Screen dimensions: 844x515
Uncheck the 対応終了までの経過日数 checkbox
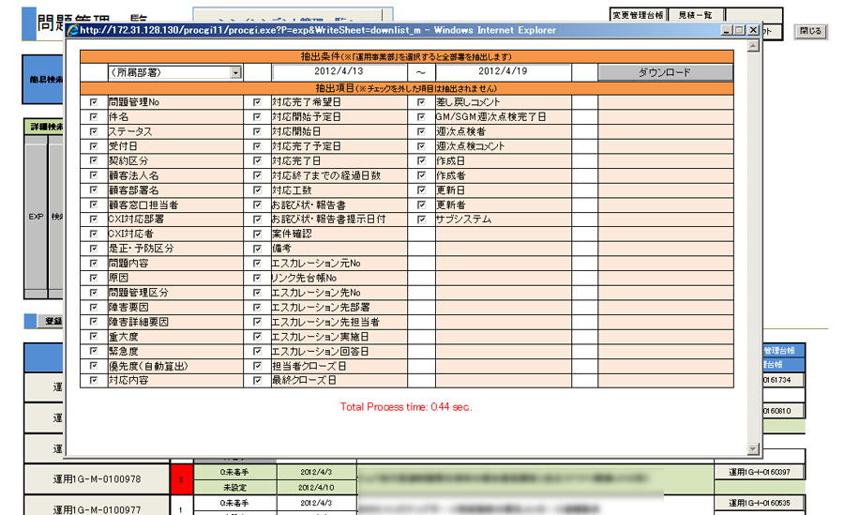257,175
